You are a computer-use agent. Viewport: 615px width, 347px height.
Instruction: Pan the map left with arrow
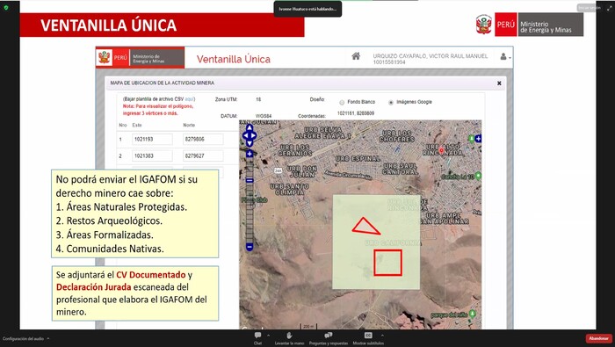(245, 135)
